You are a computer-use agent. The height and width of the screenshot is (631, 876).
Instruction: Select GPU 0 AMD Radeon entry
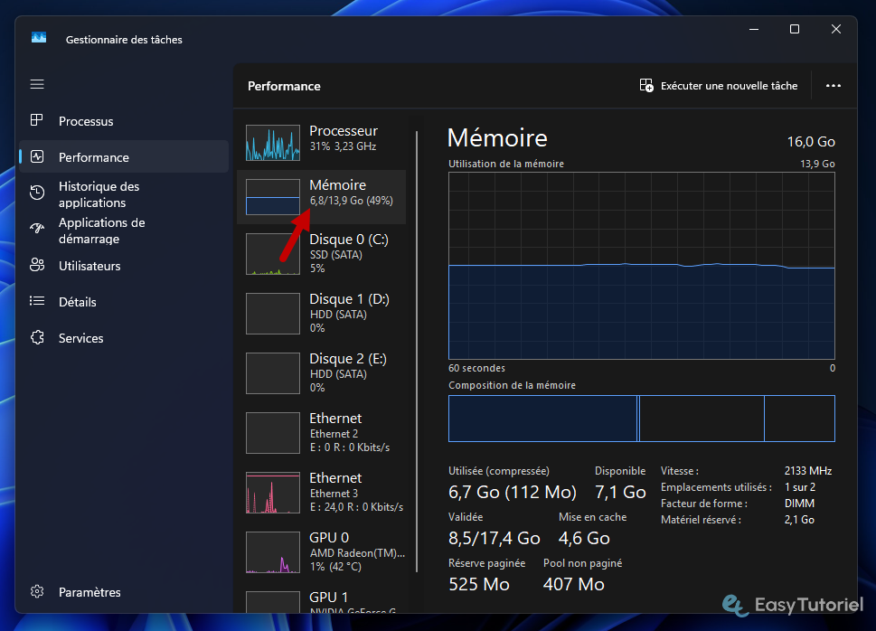coord(321,551)
